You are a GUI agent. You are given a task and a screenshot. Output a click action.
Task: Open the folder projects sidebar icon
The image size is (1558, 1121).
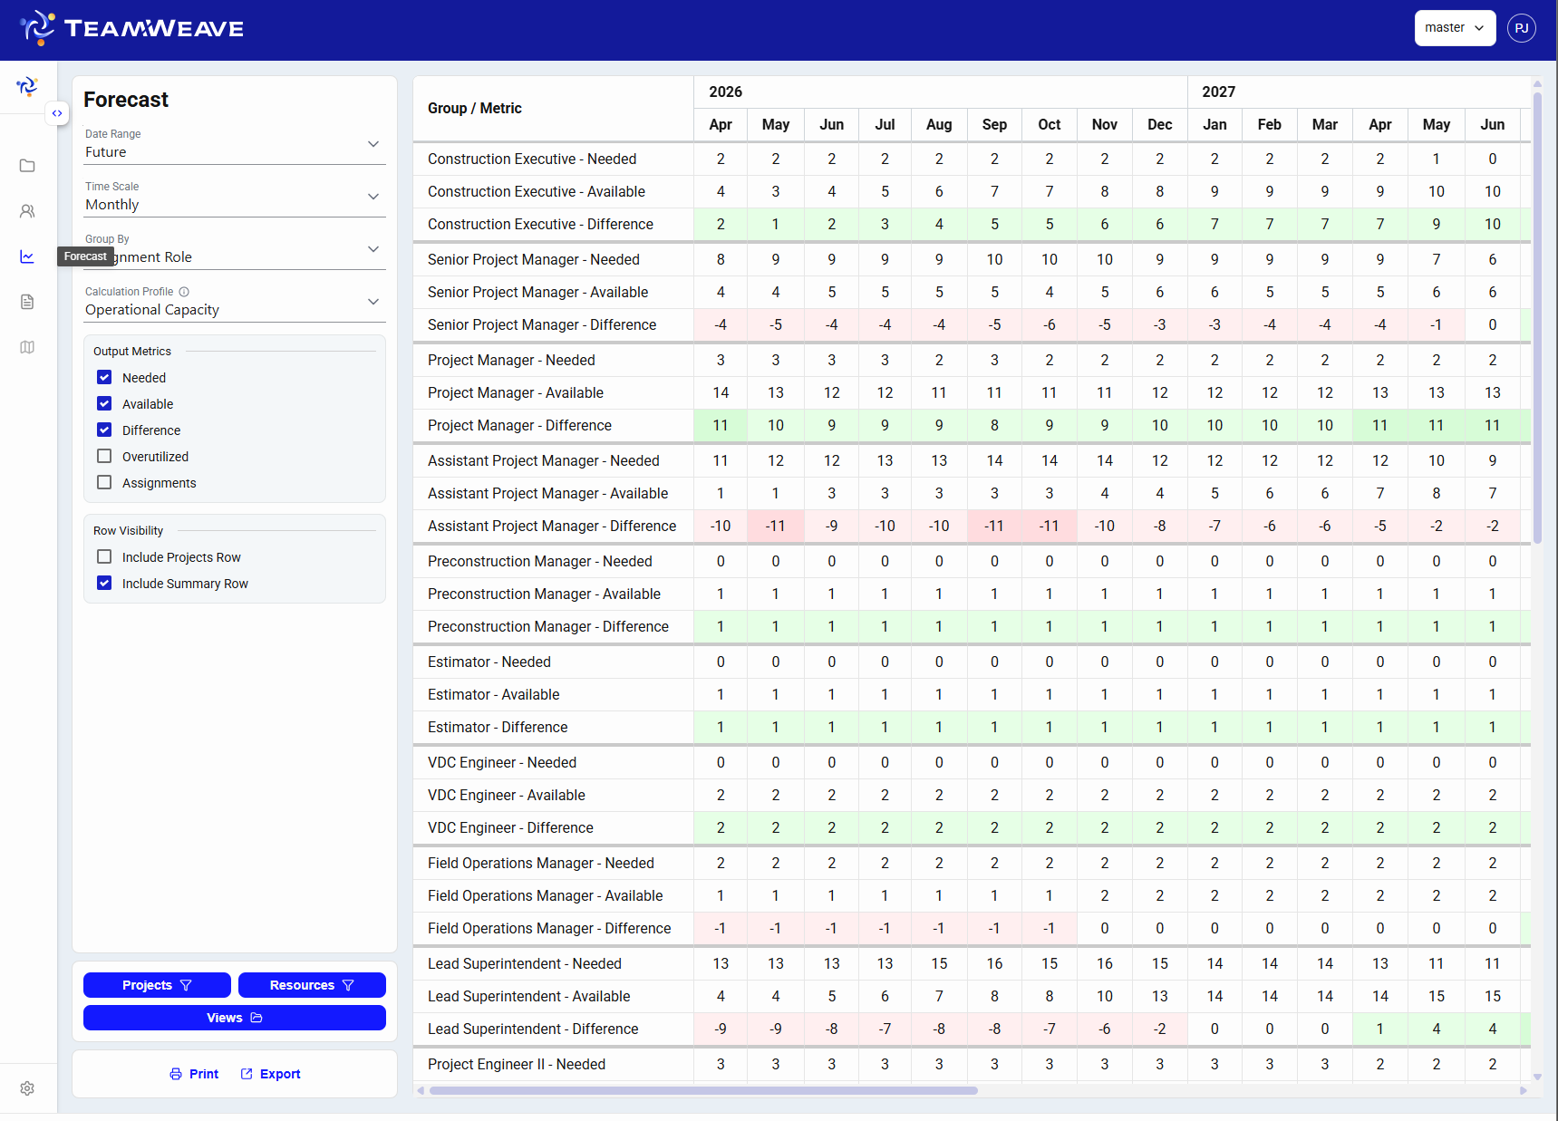pos(27,166)
